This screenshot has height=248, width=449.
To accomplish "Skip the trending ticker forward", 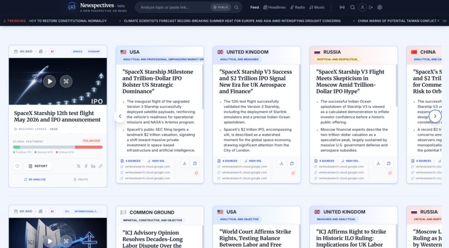I will (445, 21).
